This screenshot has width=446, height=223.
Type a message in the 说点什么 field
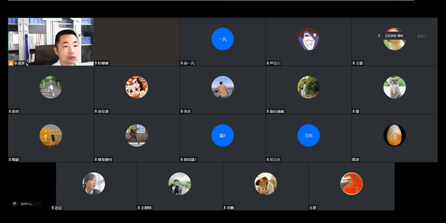27,204
